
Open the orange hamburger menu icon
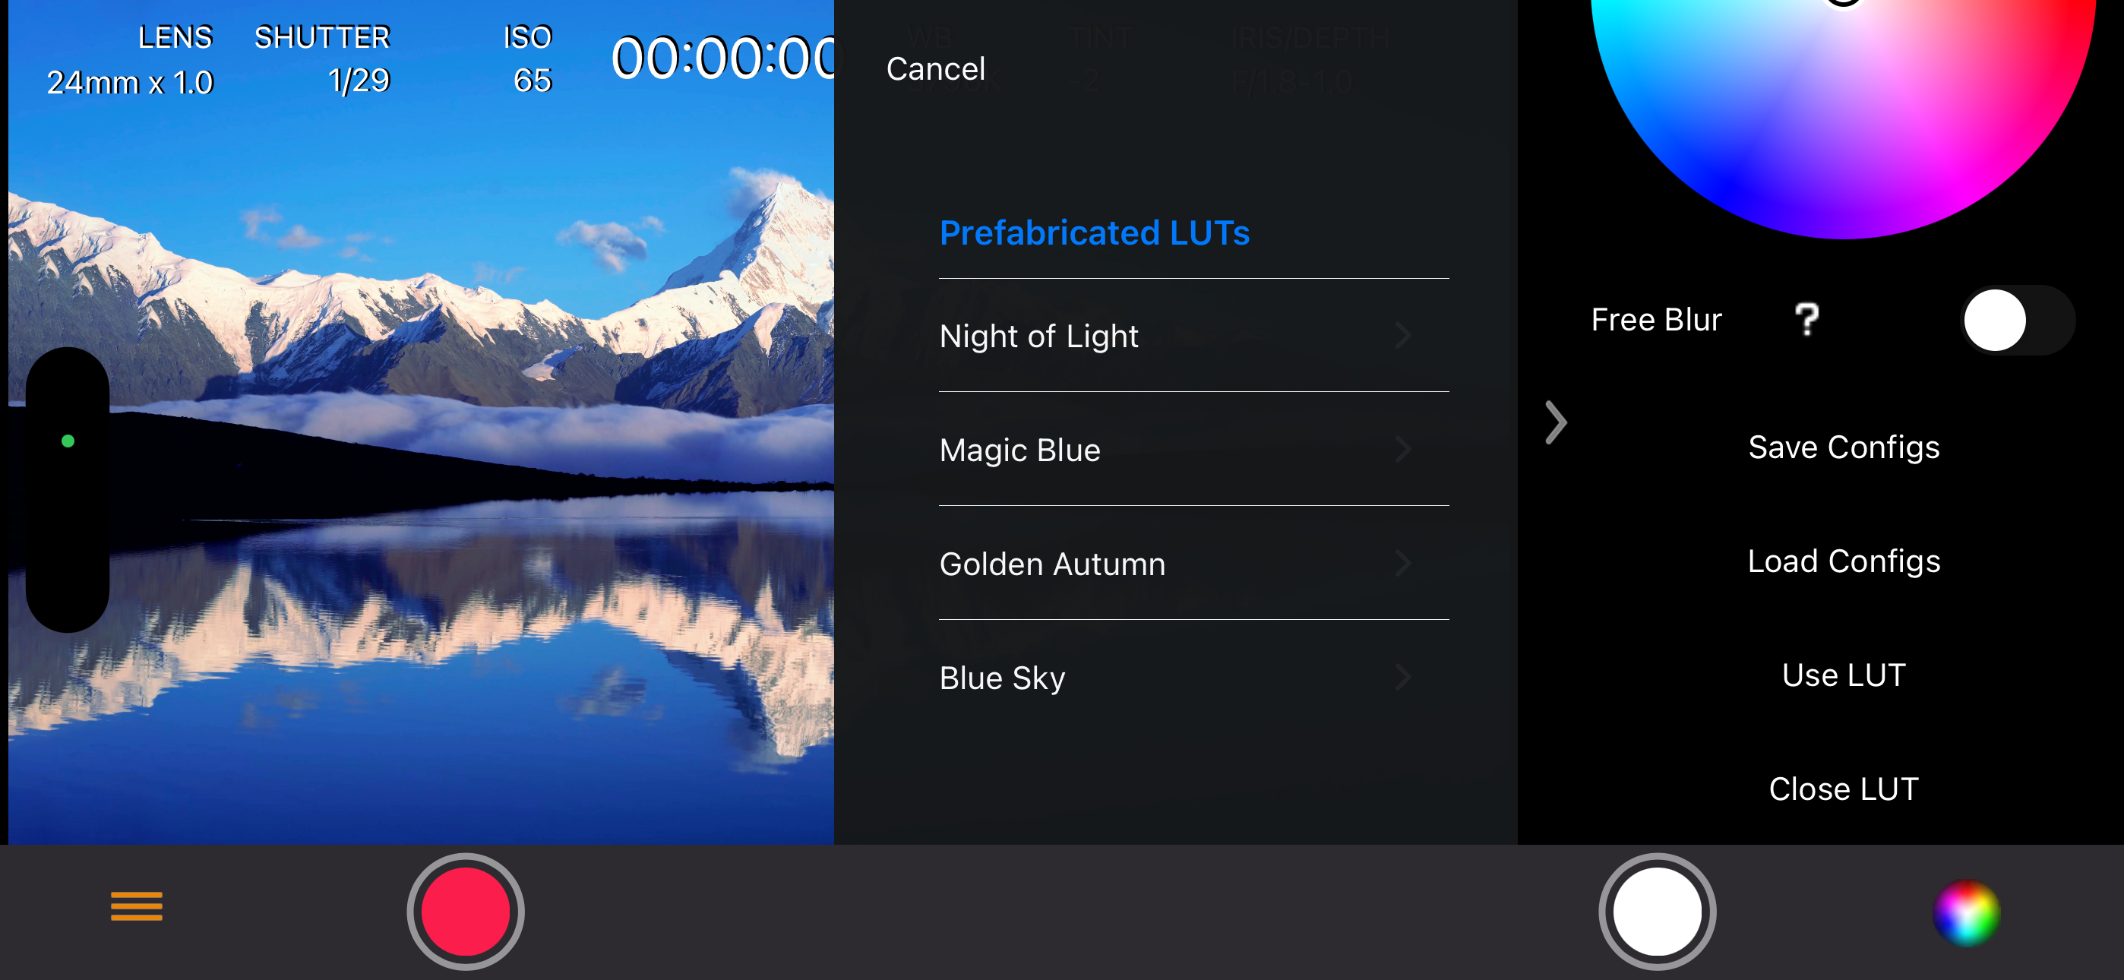click(137, 906)
